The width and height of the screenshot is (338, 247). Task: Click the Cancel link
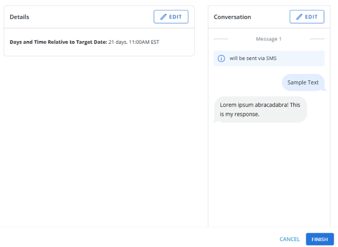[289, 240]
